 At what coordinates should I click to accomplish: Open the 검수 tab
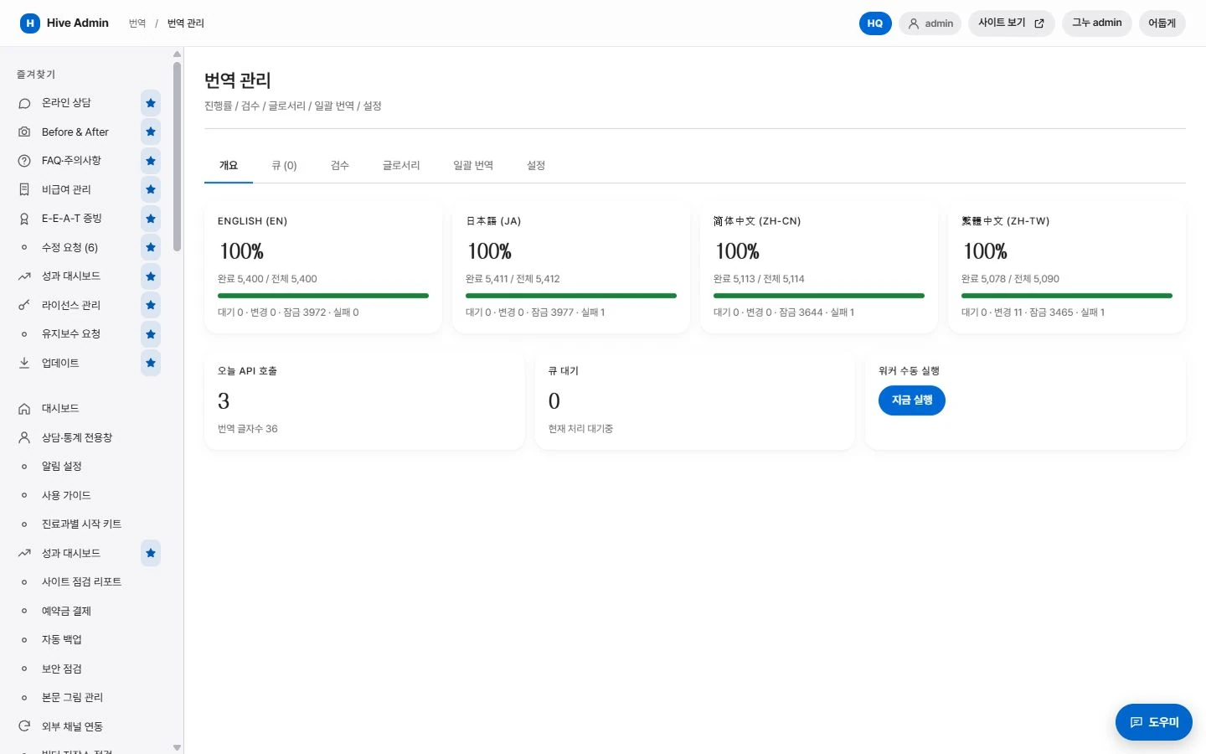tap(340, 166)
